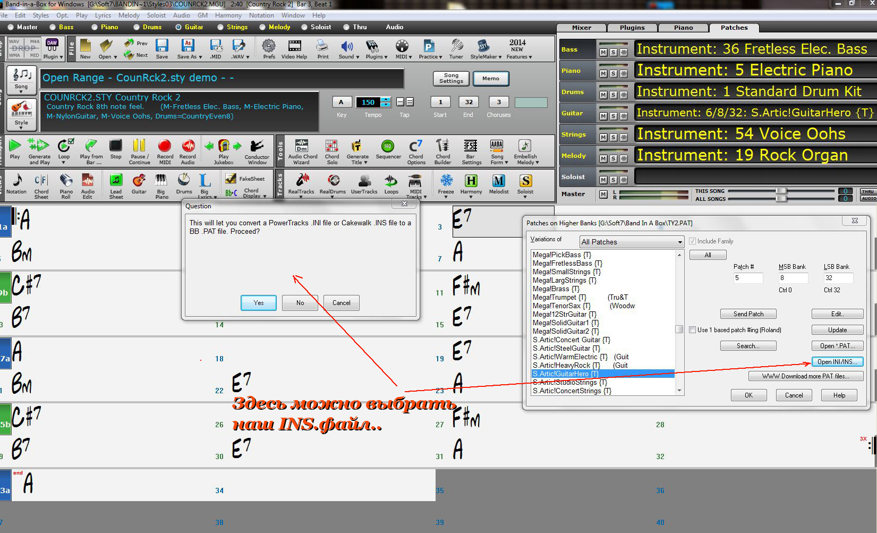Viewport: 877px width, 533px height.
Task: Click the Patch # input field
Action: point(748,278)
